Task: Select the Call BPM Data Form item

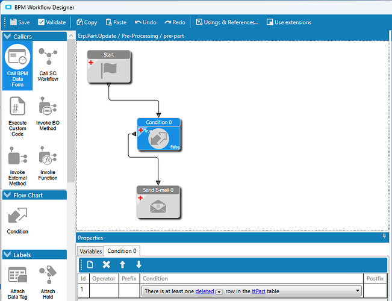Action: click(17, 66)
